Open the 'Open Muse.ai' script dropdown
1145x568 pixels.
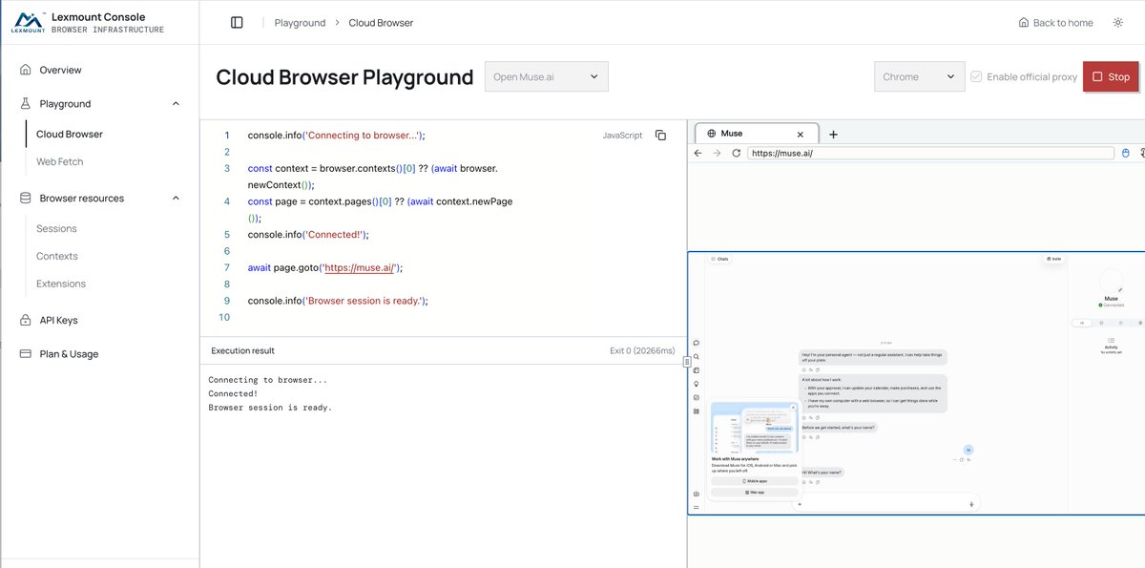pos(547,76)
